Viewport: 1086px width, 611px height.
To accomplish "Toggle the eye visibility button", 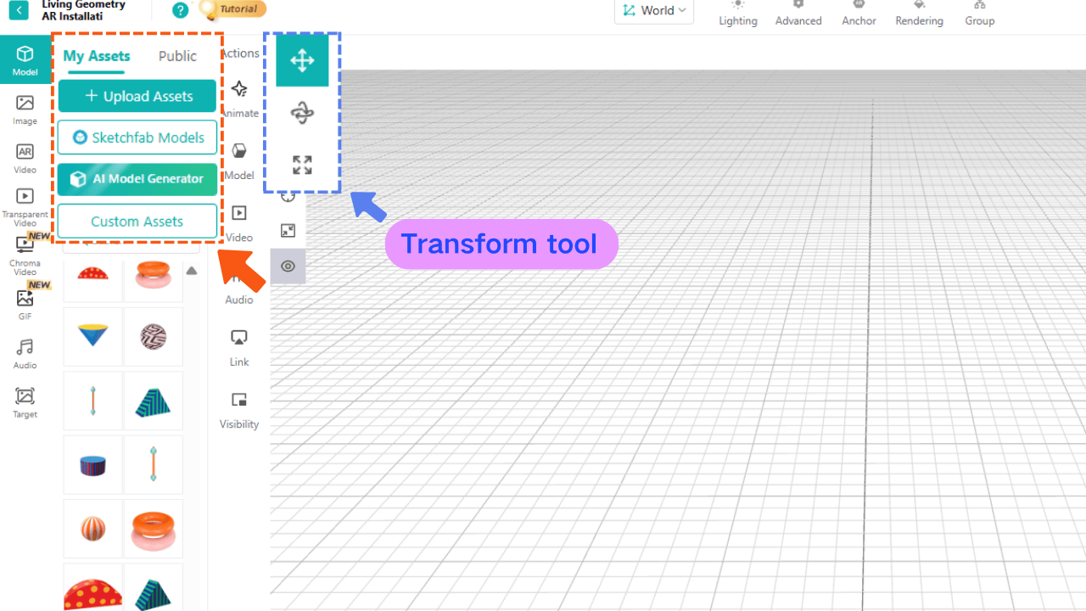I will click(x=288, y=266).
